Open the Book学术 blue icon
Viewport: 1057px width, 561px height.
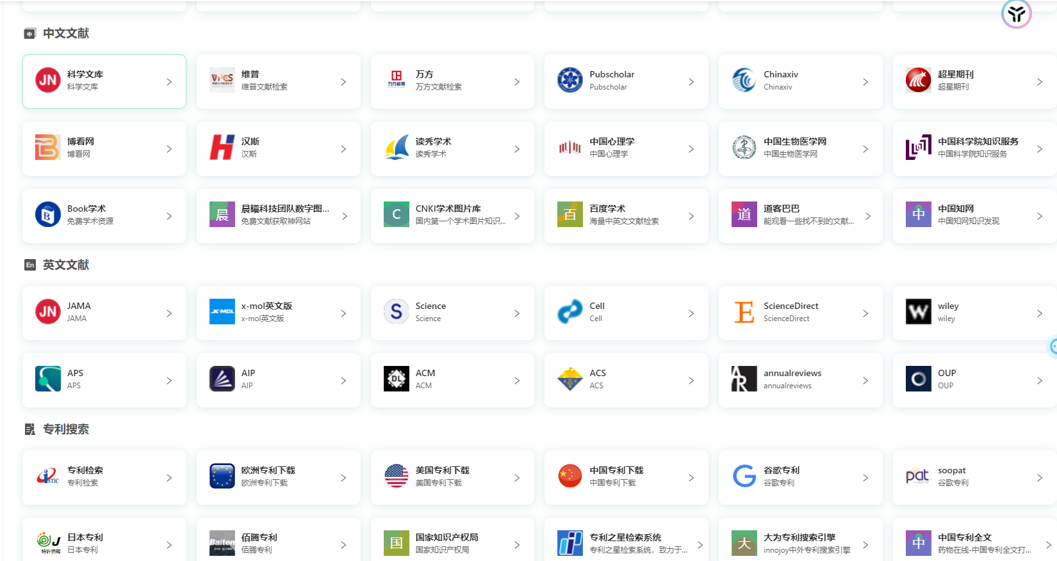[48, 215]
